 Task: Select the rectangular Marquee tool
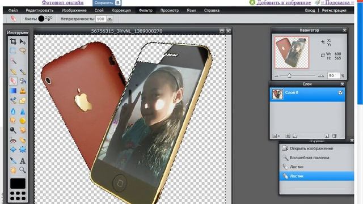tap(13, 50)
